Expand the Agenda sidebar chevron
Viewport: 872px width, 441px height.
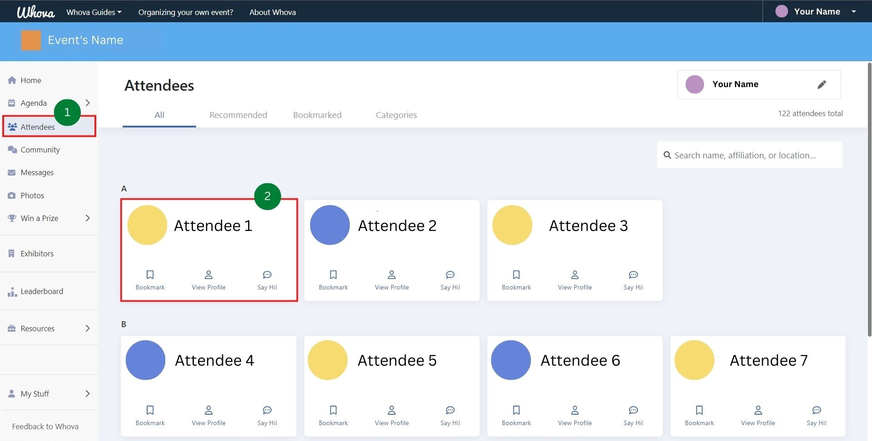(88, 103)
